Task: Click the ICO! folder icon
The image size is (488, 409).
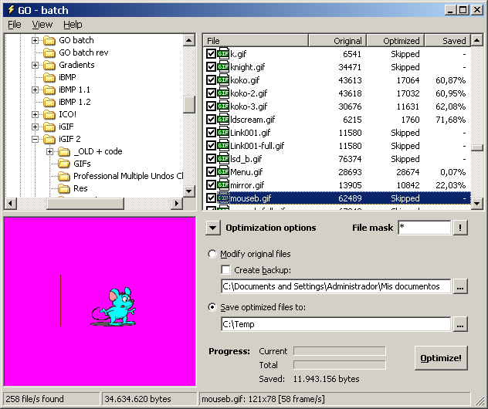Action: [x=49, y=114]
